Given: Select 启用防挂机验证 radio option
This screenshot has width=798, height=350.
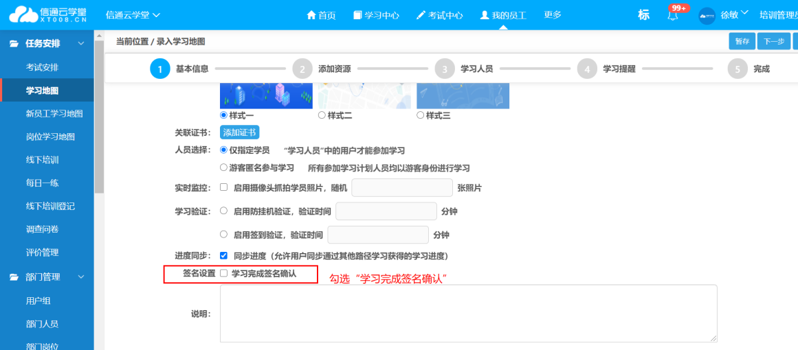Looking at the screenshot, I should pyautogui.click(x=223, y=210).
